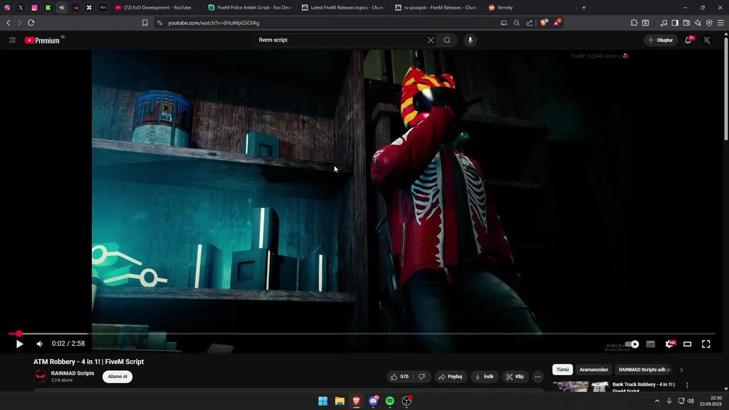Open Discord from the taskbar
729x410 pixels.
[x=373, y=401]
